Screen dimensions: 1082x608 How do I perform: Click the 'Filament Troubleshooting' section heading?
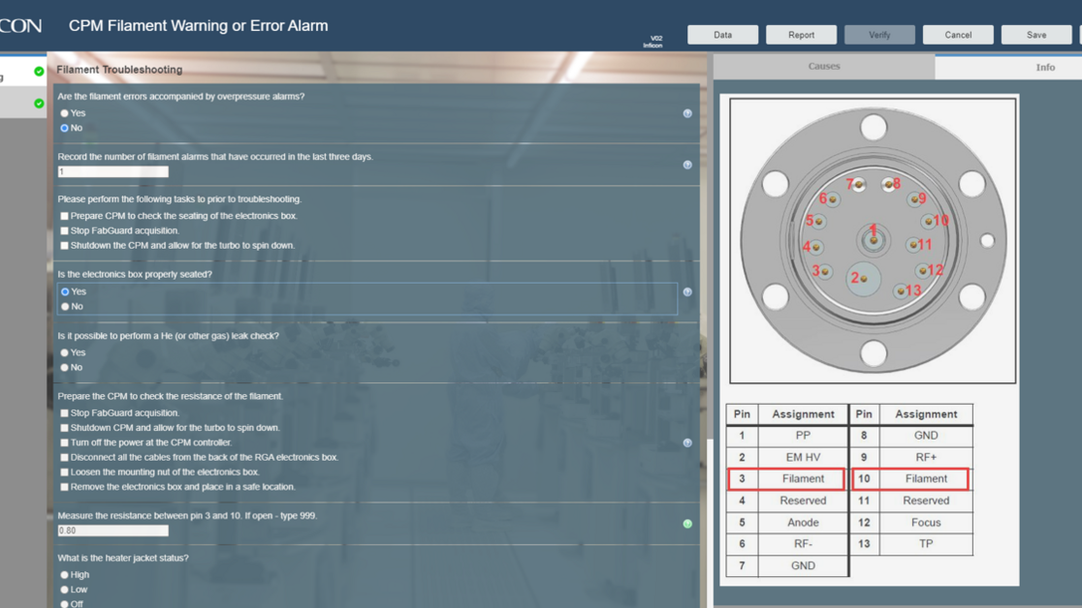point(119,70)
